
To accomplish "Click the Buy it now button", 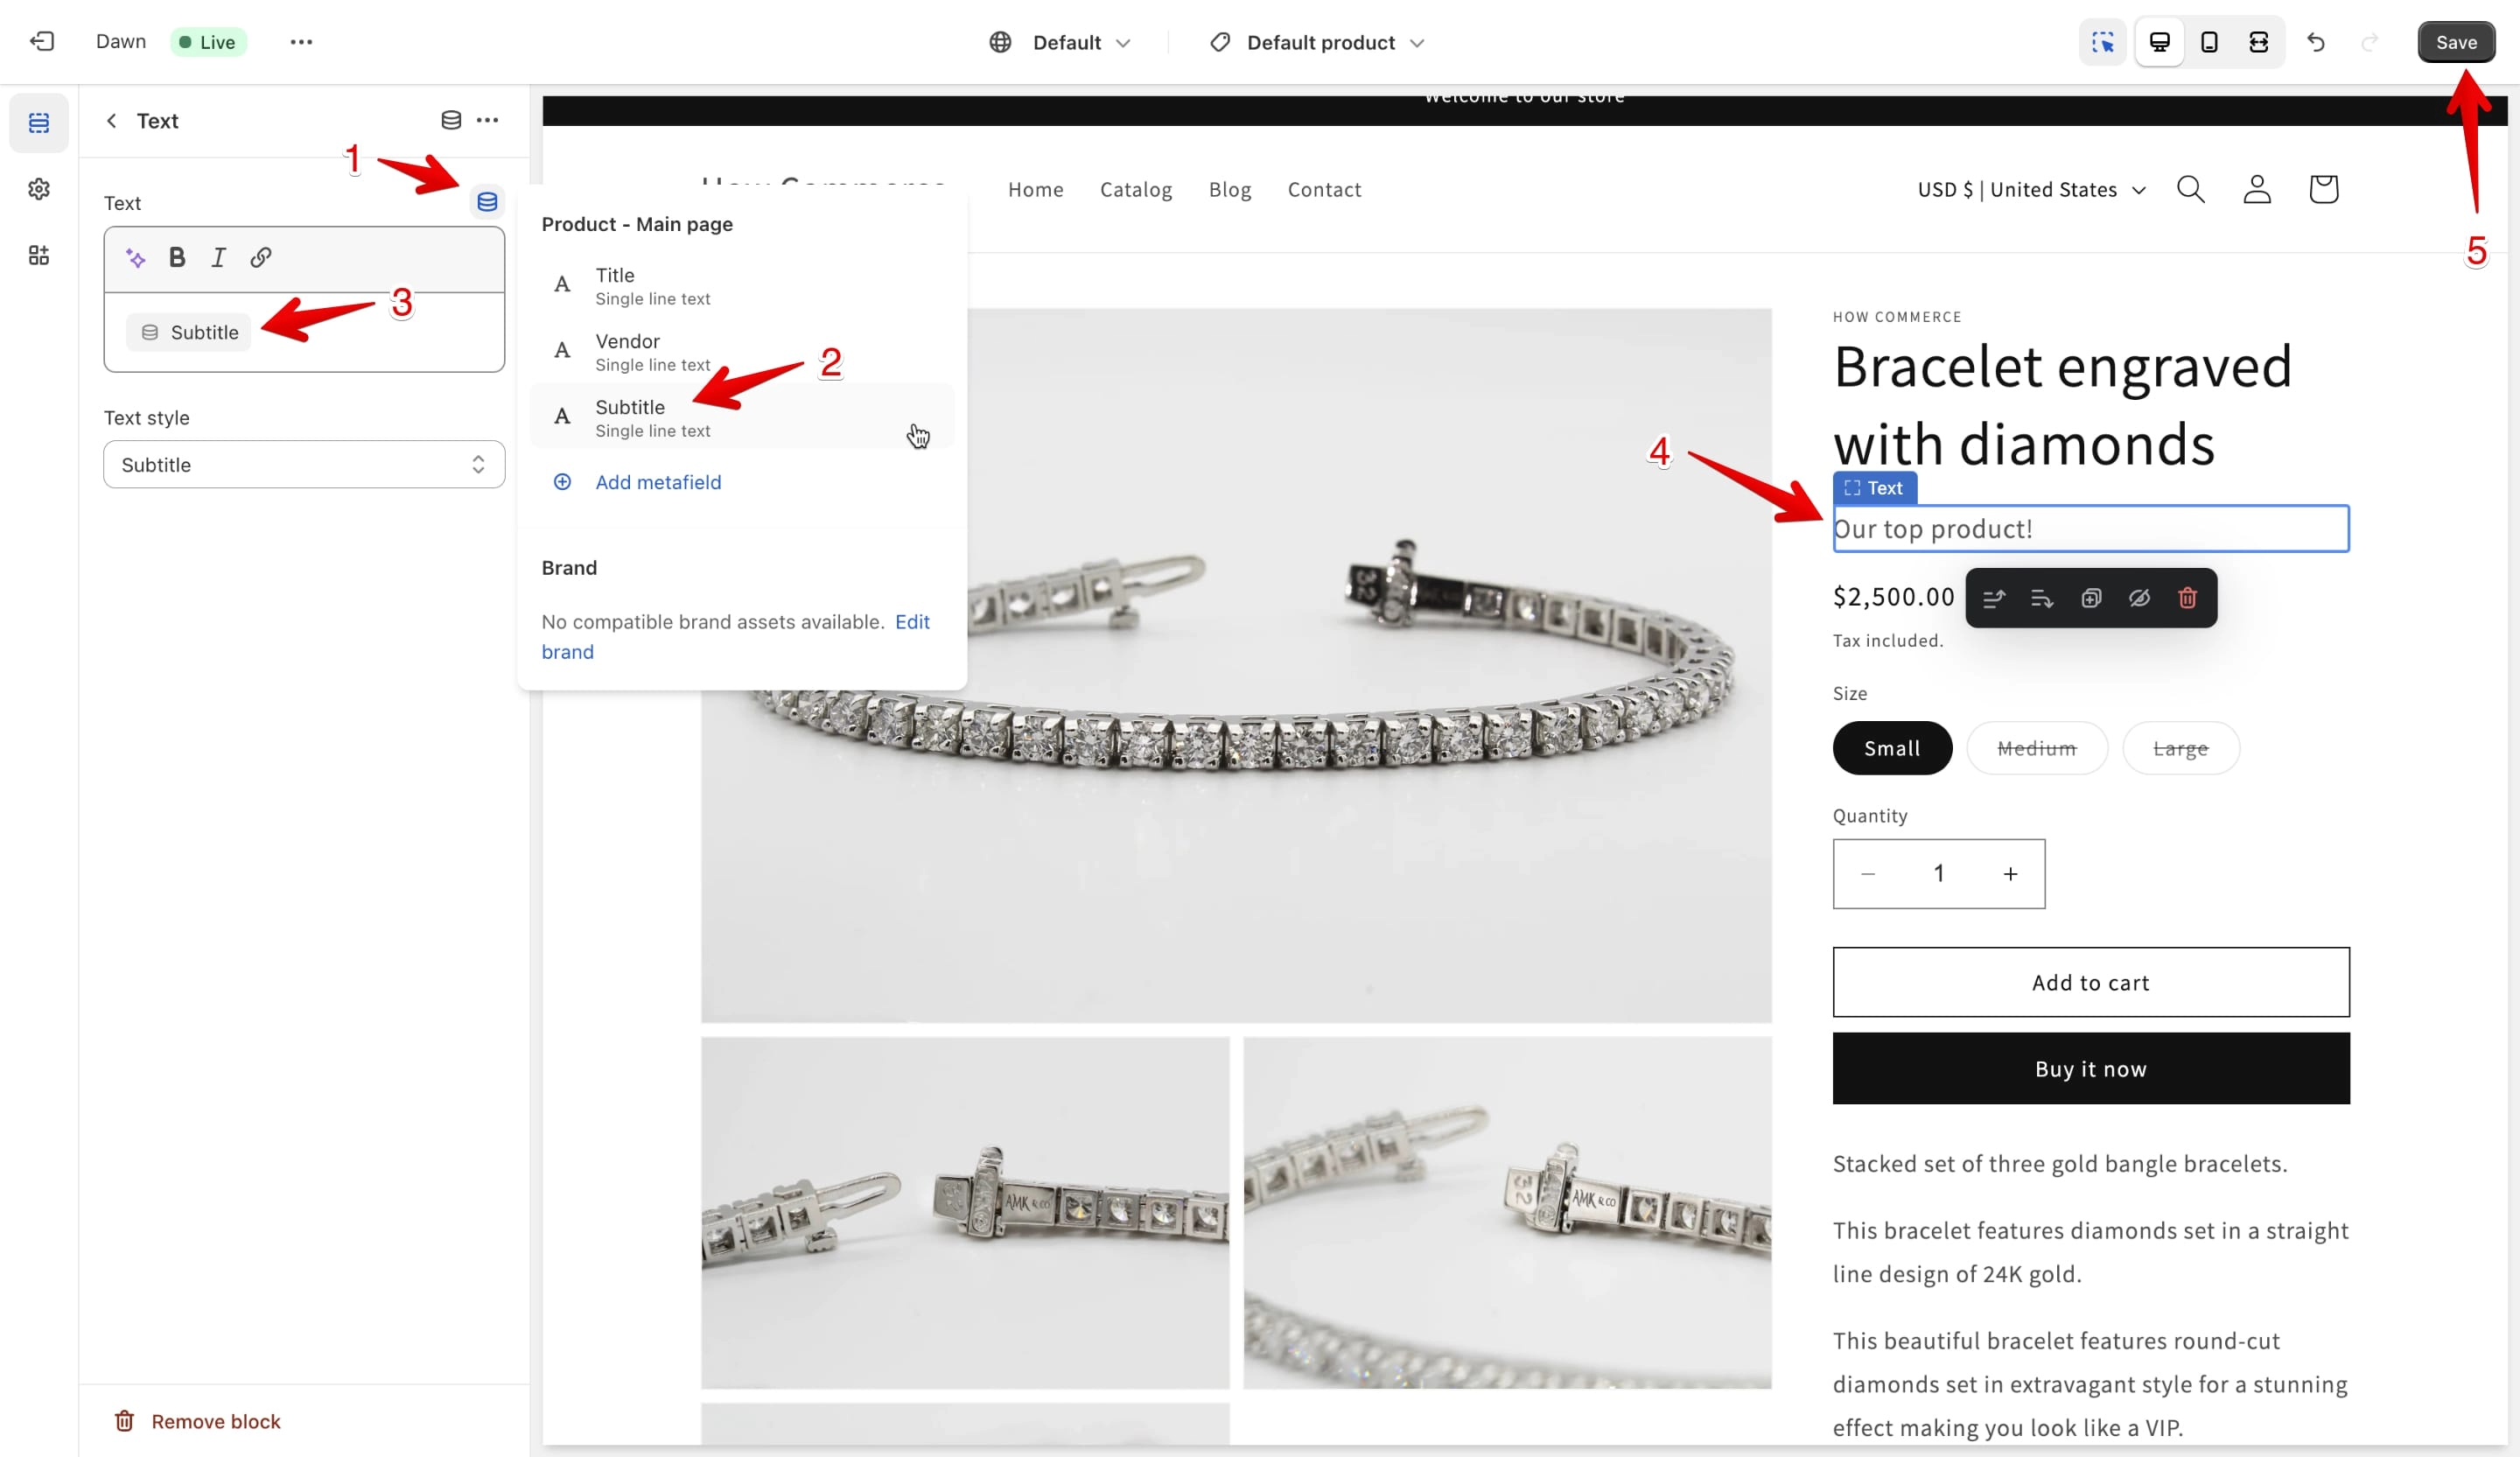I will [x=2090, y=1068].
